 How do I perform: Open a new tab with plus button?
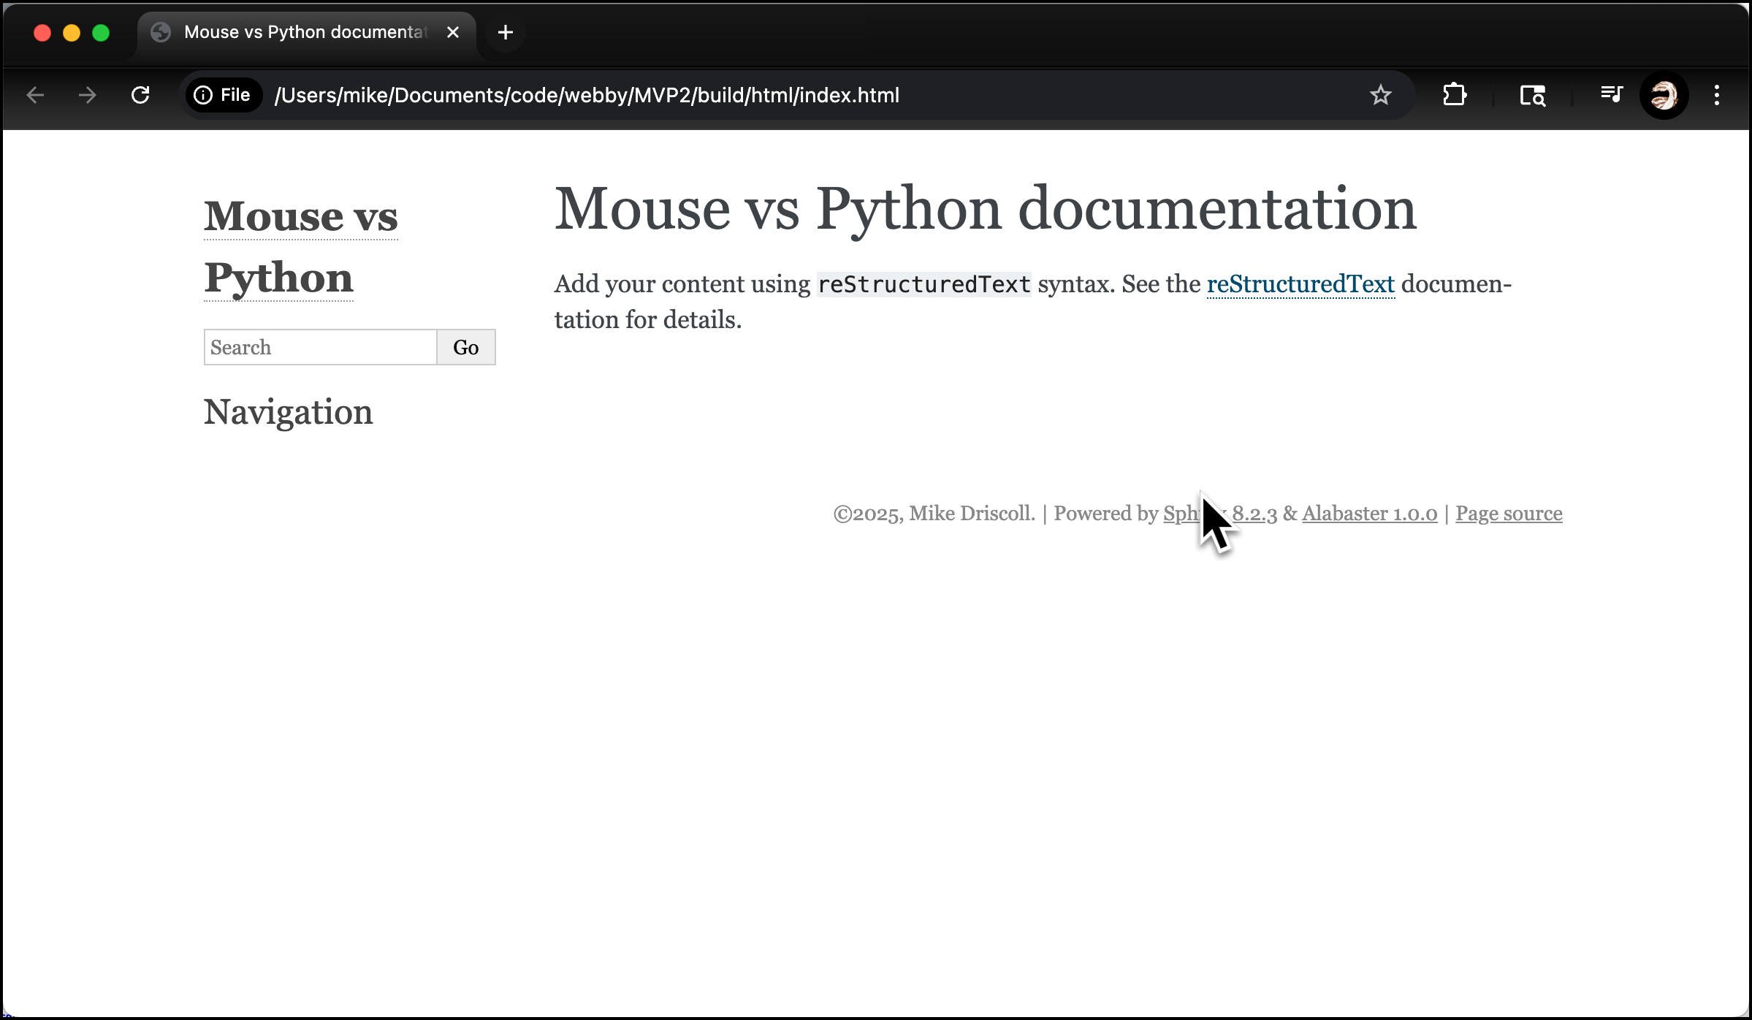tap(505, 32)
